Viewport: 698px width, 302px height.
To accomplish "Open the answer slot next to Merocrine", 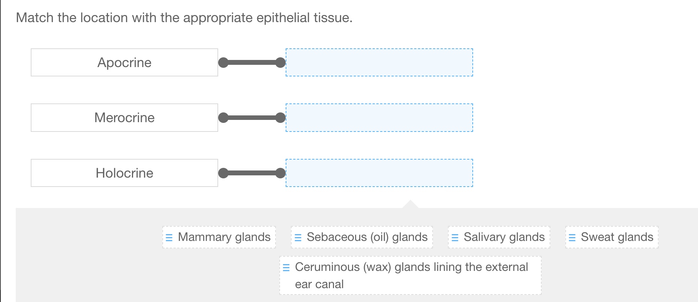I will coord(379,118).
